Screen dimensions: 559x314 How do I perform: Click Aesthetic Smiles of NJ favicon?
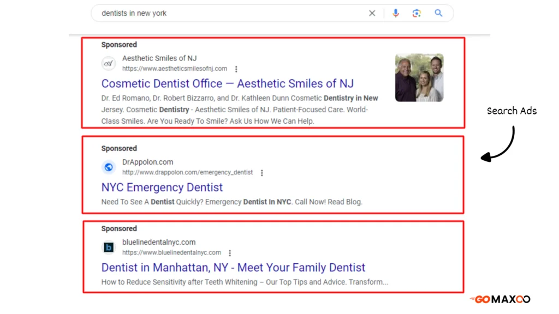109,63
